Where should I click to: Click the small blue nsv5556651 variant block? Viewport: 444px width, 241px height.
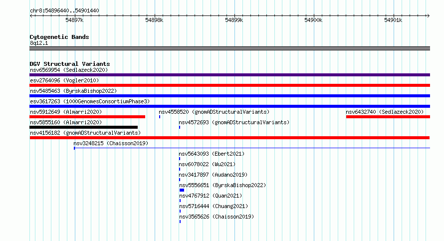182,190
